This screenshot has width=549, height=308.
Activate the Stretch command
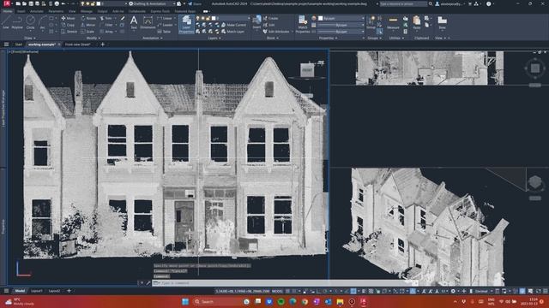(69, 32)
